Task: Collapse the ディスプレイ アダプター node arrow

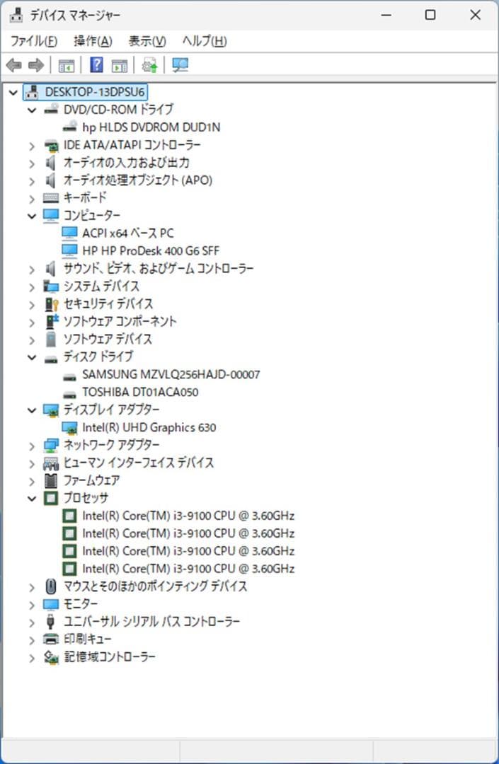Action: [32, 410]
